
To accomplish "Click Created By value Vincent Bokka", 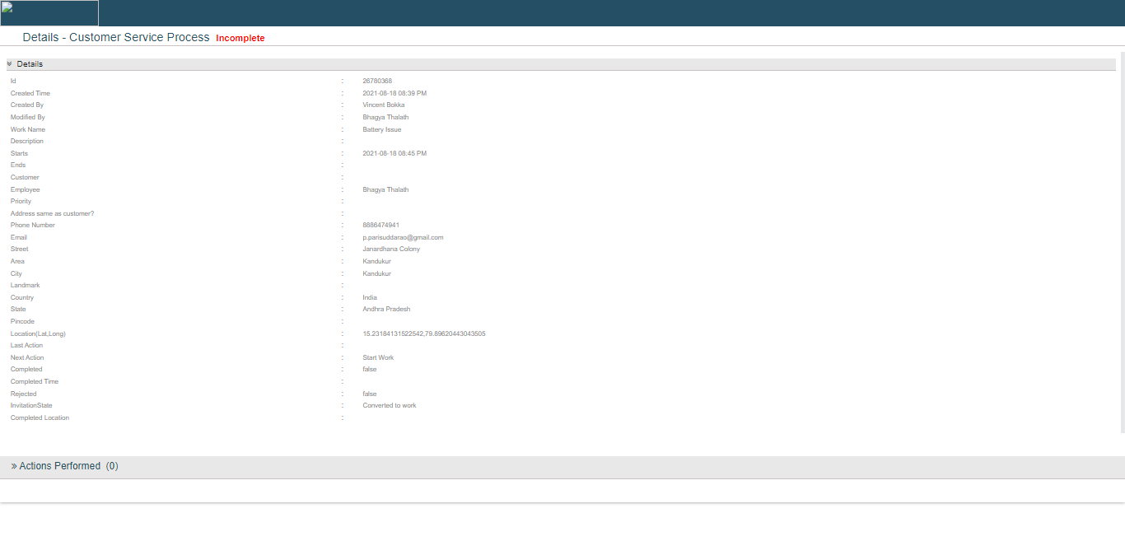I will pos(384,105).
